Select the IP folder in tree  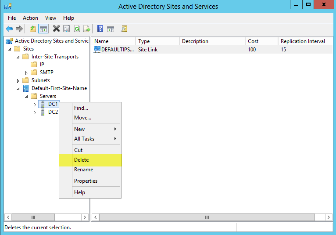(x=42, y=65)
